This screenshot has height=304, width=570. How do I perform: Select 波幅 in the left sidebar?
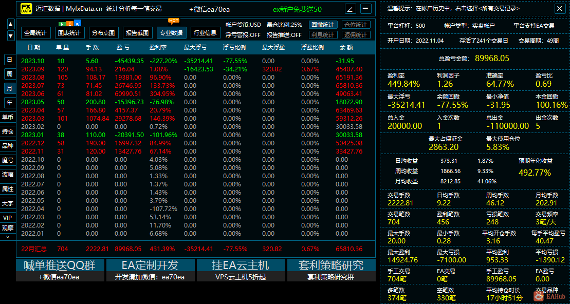8,174
